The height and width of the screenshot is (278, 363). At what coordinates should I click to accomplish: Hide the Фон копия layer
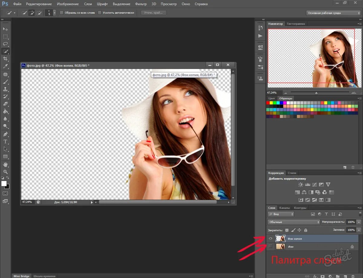point(270,239)
